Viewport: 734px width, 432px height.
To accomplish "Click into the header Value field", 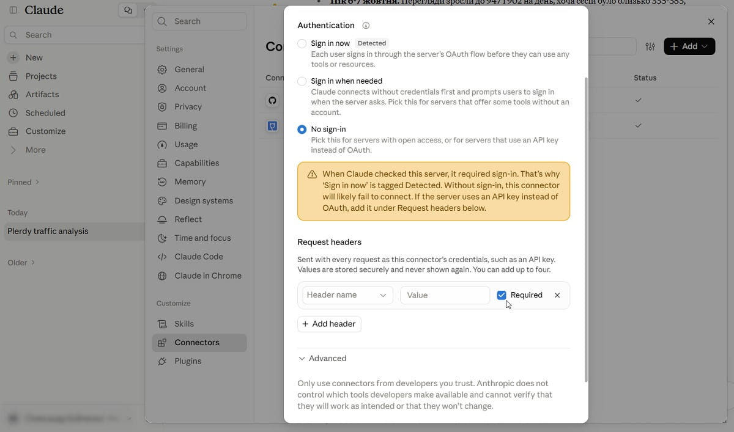I will [x=445, y=295].
